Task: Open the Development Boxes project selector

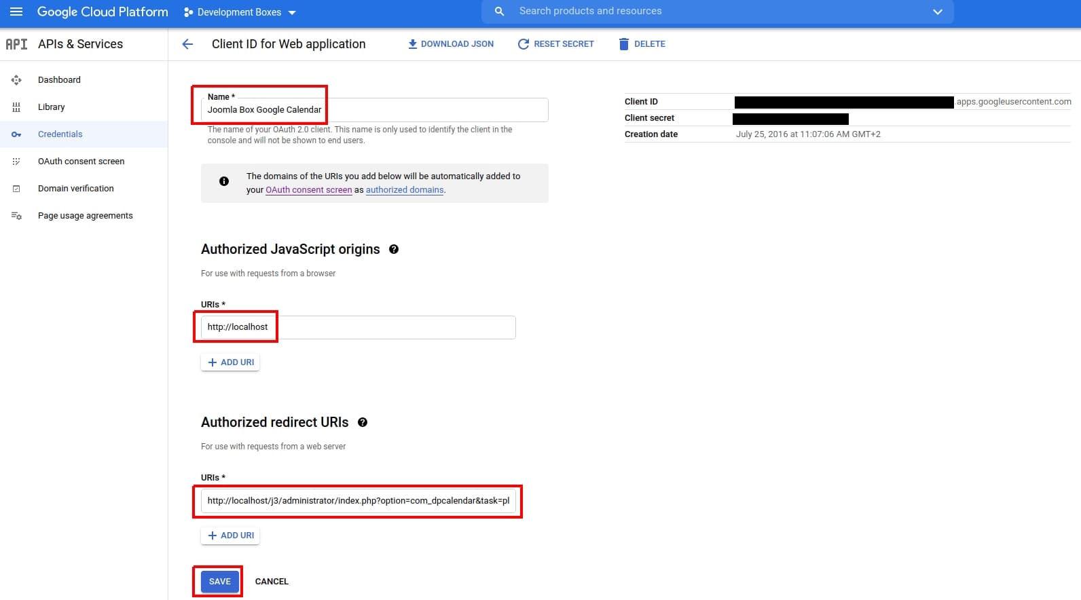Action: coord(240,12)
